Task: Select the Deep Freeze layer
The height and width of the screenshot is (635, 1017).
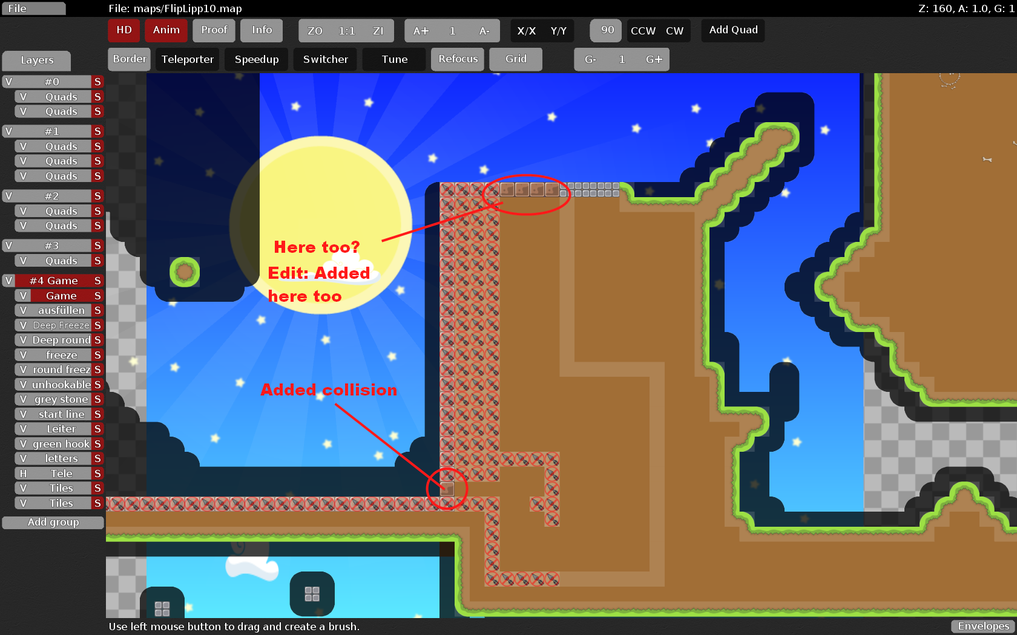Action: (x=61, y=325)
